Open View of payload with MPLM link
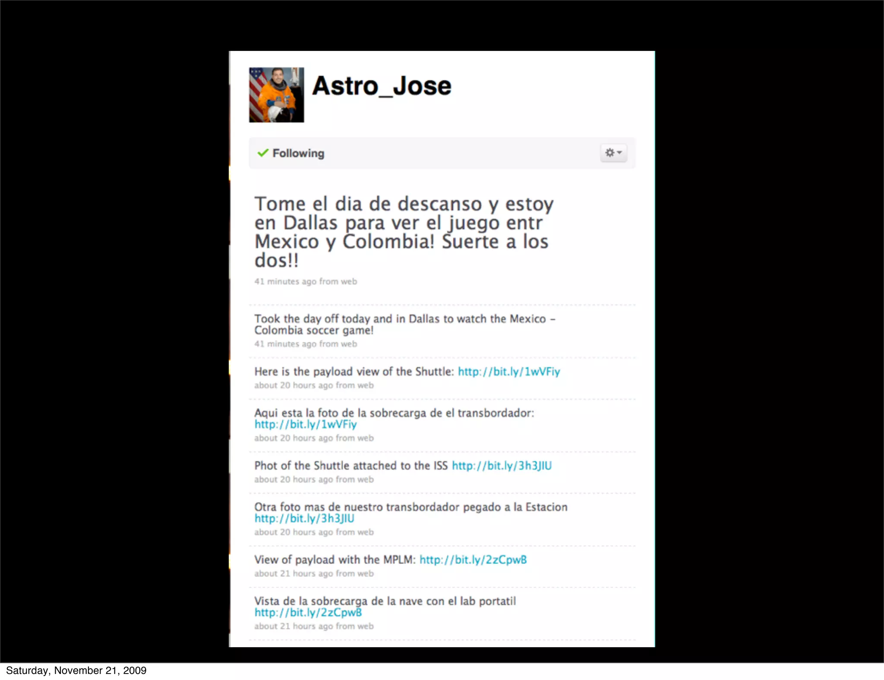The image size is (884, 680). [473, 560]
